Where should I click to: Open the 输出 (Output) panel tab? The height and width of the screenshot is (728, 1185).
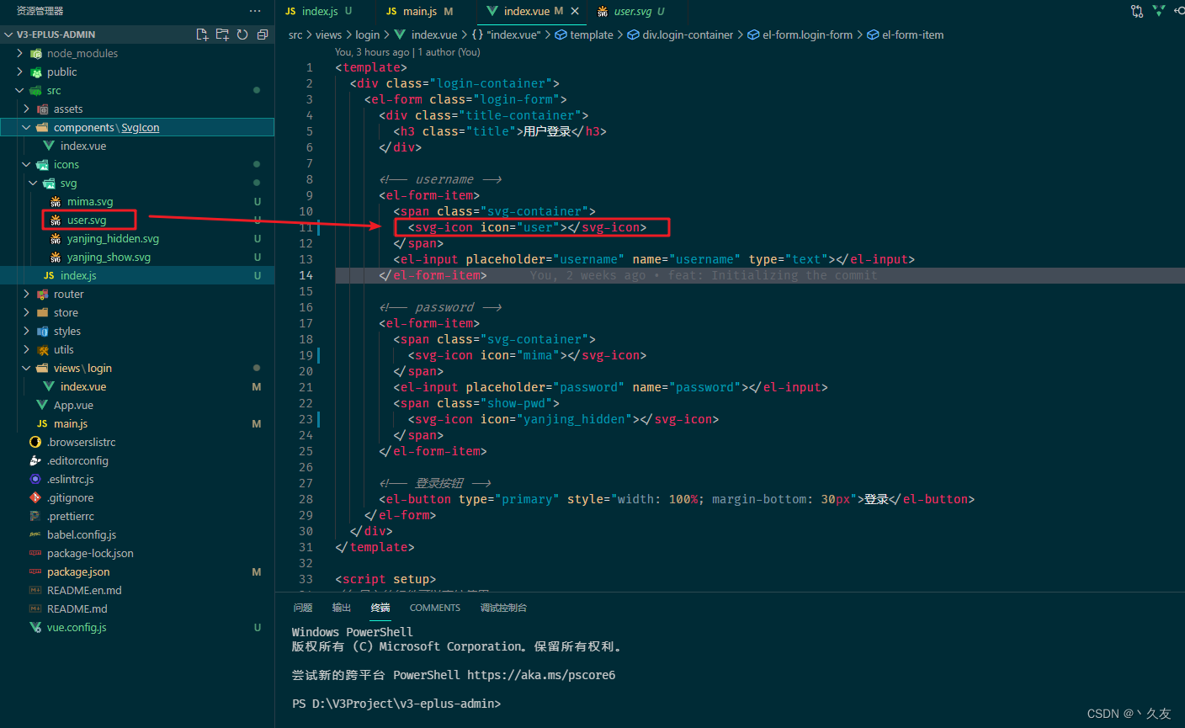coord(342,608)
